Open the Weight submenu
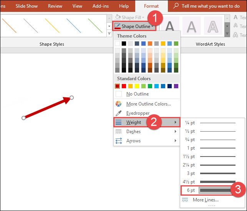 tap(147, 122)
